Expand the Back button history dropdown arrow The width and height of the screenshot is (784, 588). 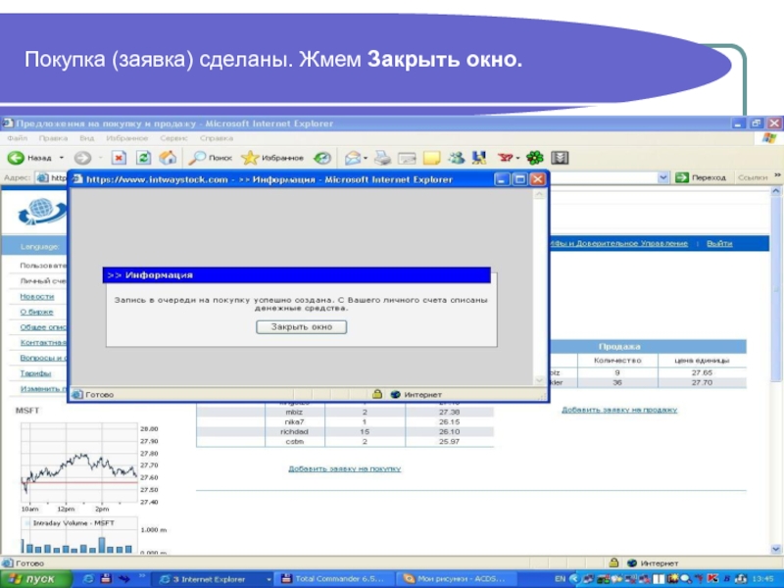[61, 157]
